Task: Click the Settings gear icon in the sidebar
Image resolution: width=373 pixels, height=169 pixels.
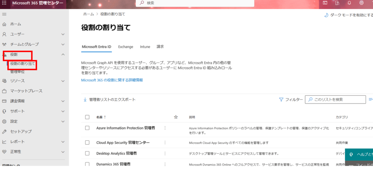Action: pos(4,121)
